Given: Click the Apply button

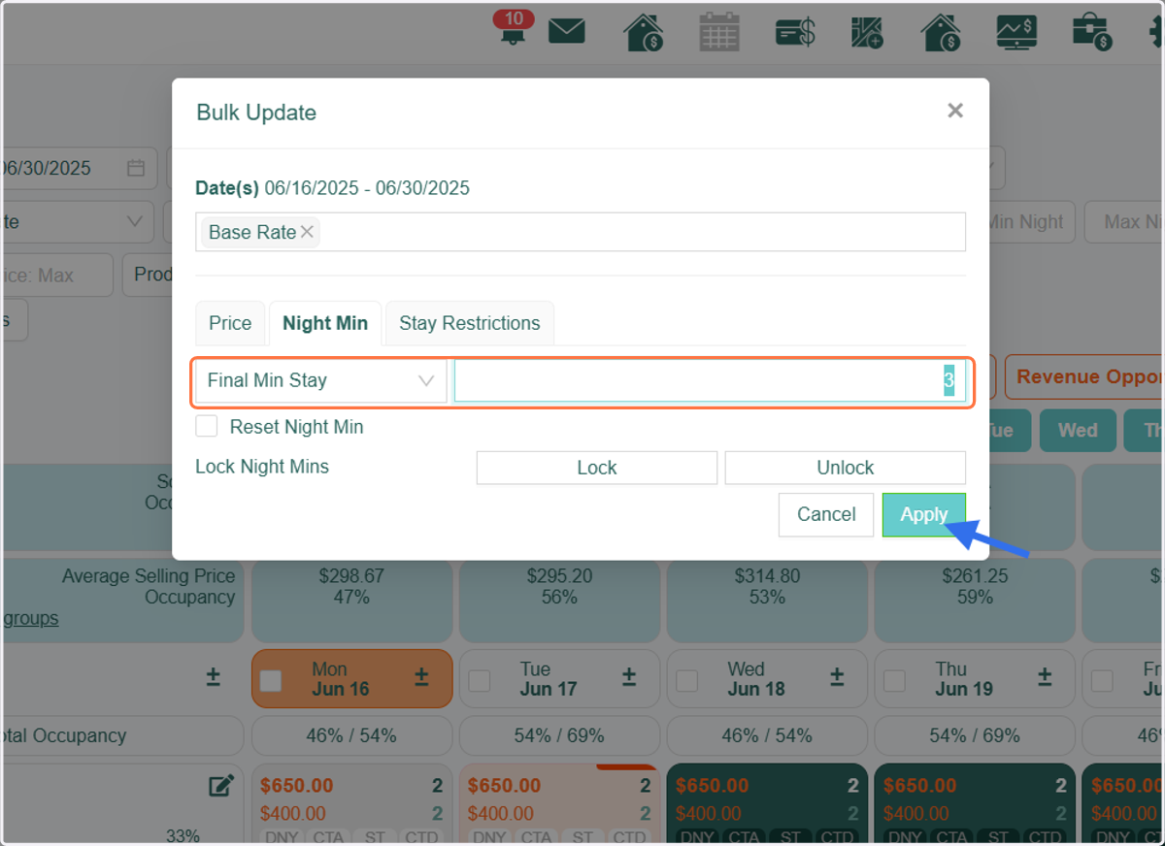Looking at the screenshot, I should point(923,514).
